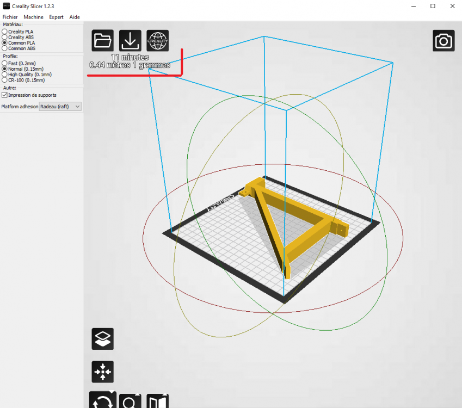Open the load model folder icon
Image resolution: width=462 pixels, height=408 pixels.
coord(102,41)
